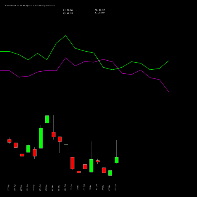197x197 pixels.
Task: Click the 28 Sep date label
Action: (40, 188)
